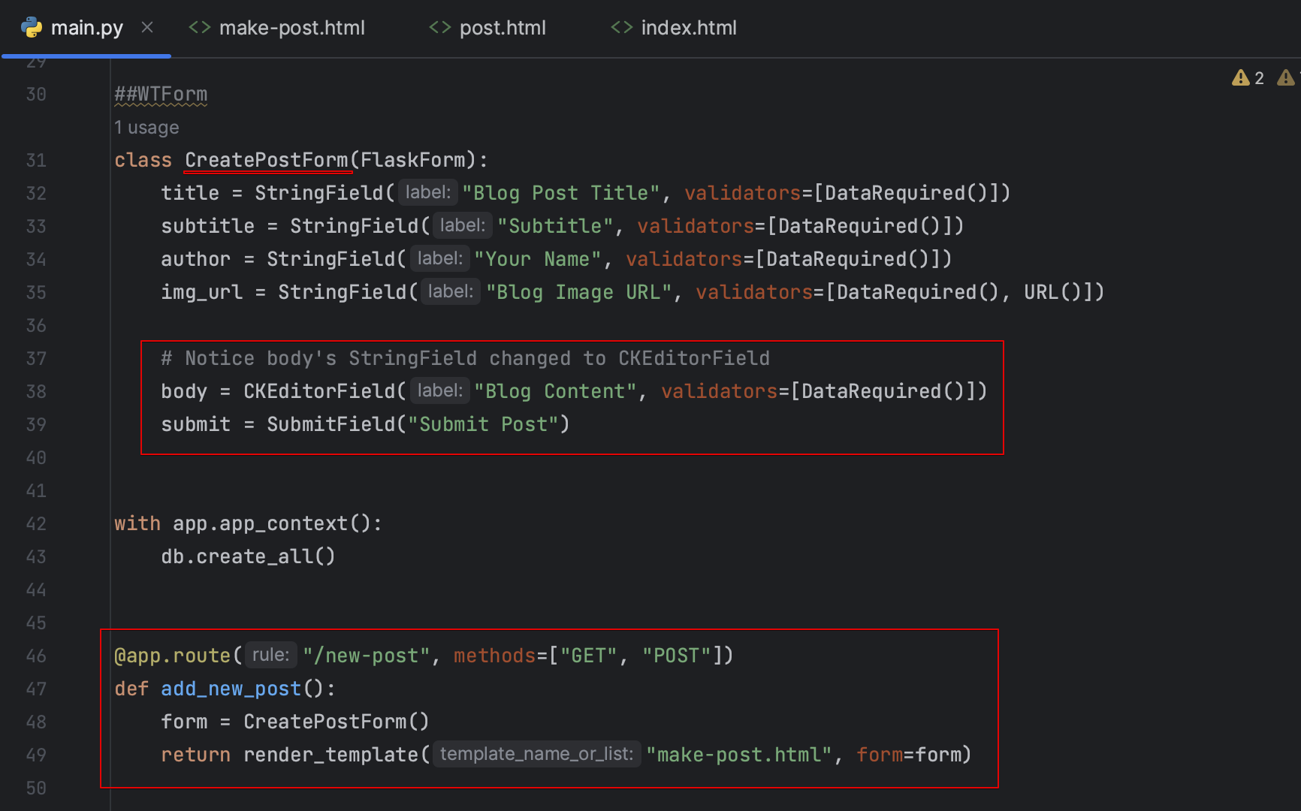This screenshot has width=1301, height=811.
Task: Click the CKEditorField call on line 38
Action: 319,391
